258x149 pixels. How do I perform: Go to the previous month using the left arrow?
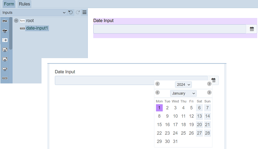pos(157,93)
